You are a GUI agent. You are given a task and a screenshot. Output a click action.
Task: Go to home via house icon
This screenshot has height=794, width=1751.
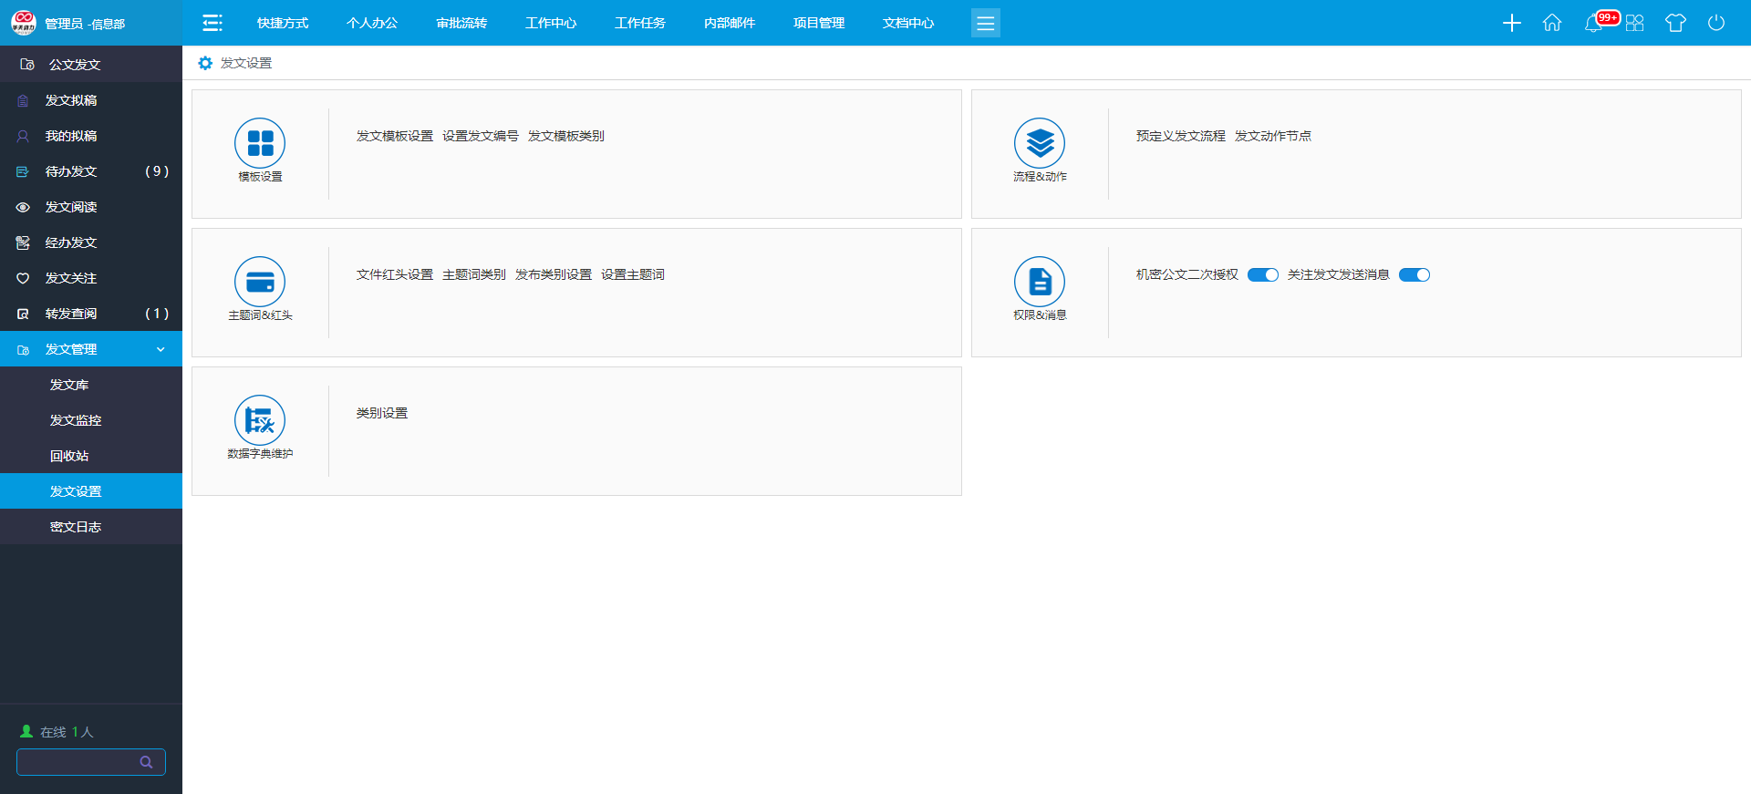point(1552,23)
